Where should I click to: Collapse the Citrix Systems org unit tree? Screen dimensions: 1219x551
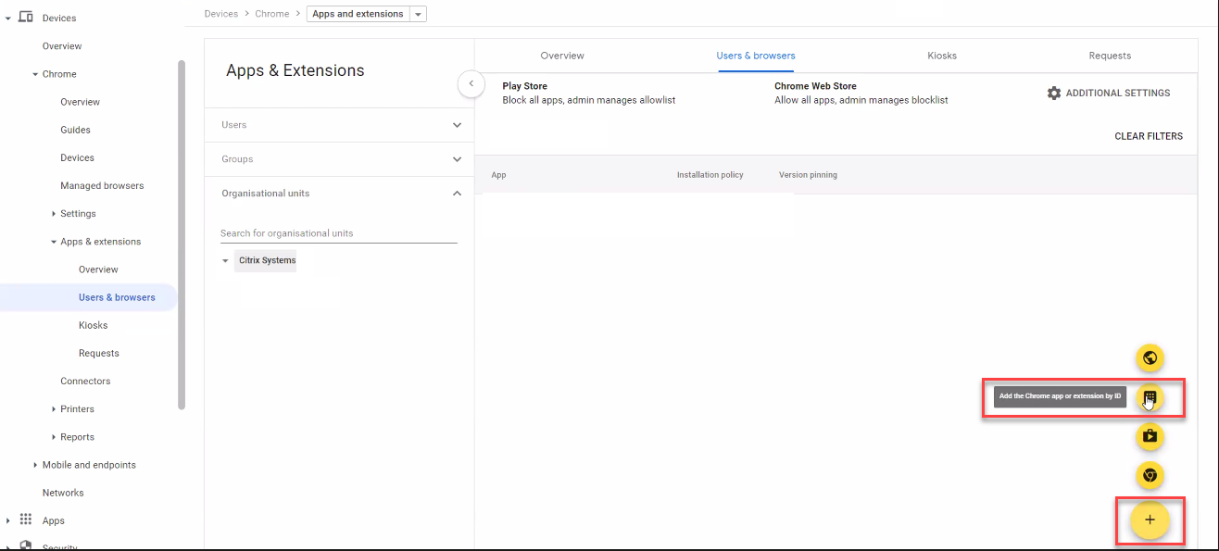(225, 261)
